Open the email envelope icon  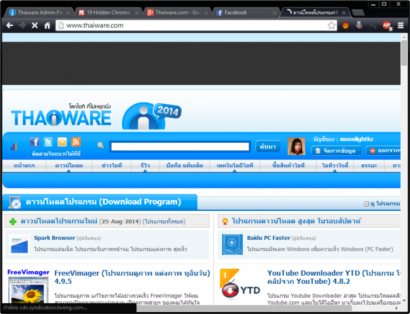[x=62, y=142]
